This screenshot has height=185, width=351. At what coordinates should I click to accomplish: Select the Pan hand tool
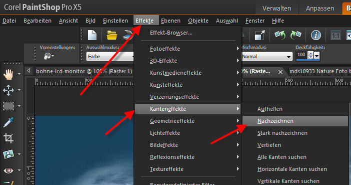[8, 75]
